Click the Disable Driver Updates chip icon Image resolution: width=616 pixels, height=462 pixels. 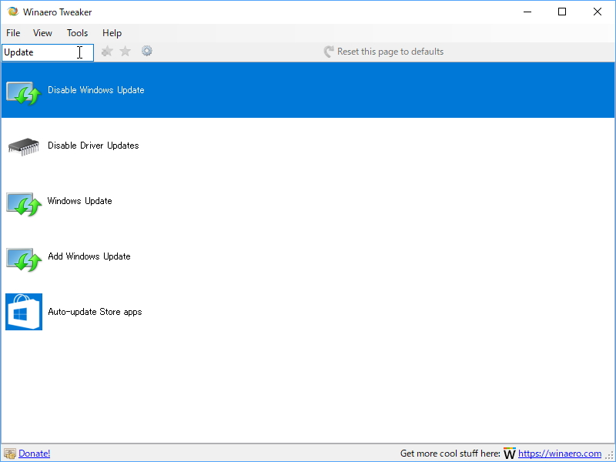tap(24, 146)
